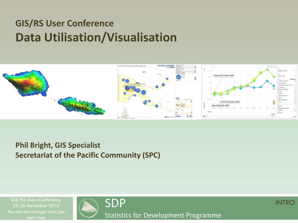Open the Population last census dropdown in map

(186, 72)
